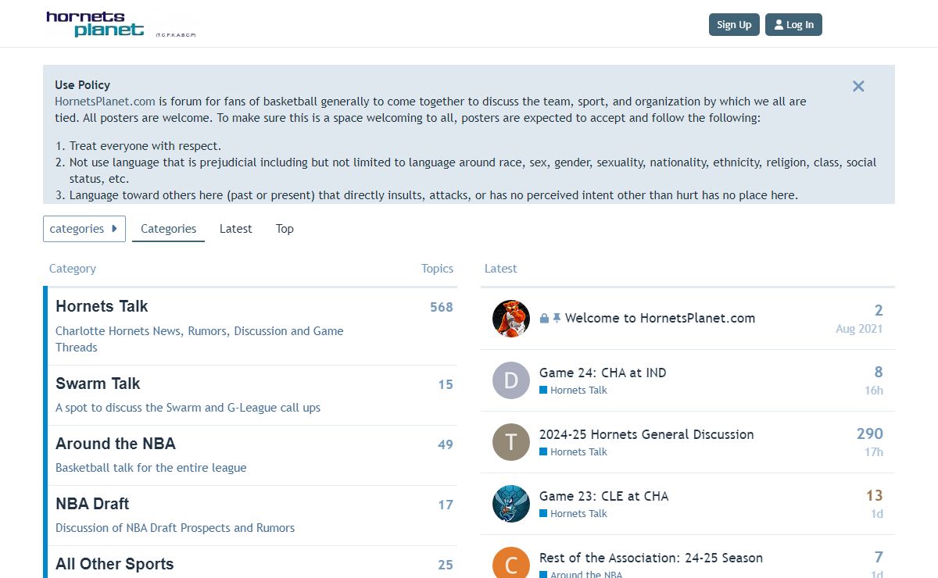
Task: Open the Game 23: CLE at CHA topic
Action: pyautogui.click(x=604, y=496)
